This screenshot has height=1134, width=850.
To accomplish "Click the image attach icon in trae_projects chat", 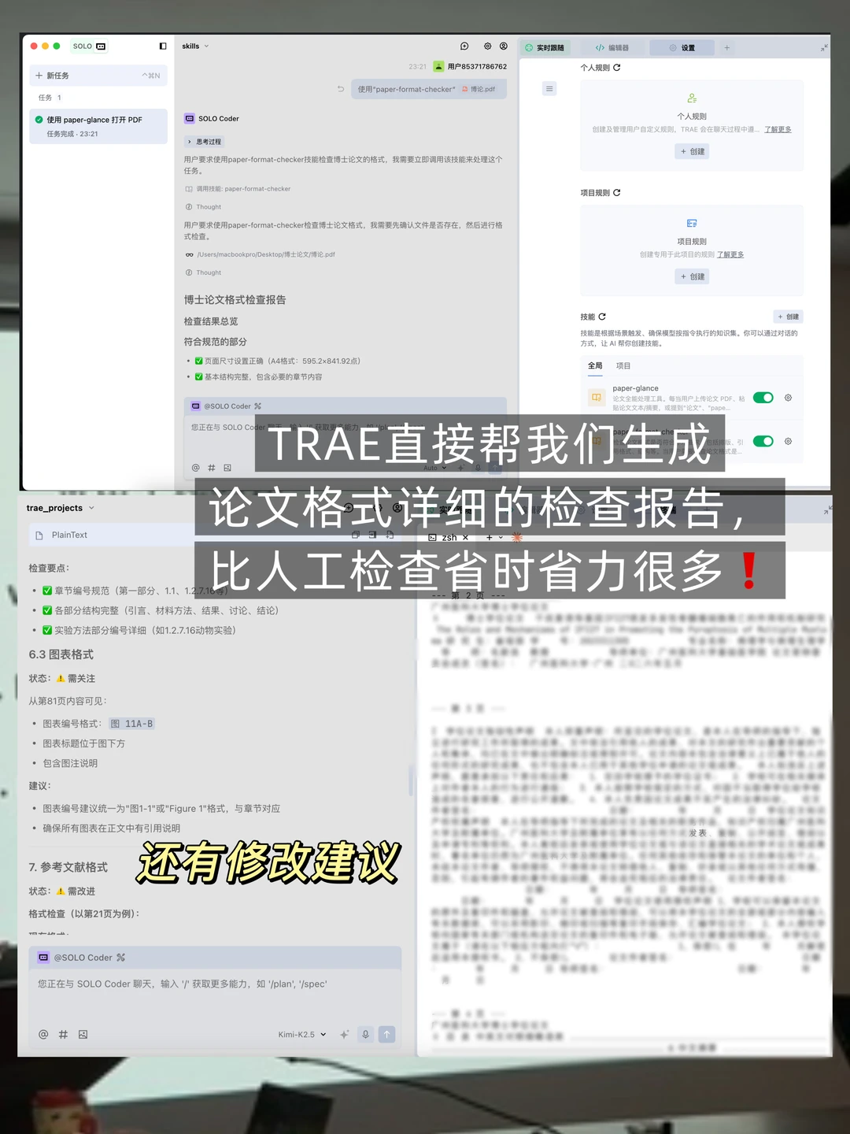I will tap(83, 1035).
